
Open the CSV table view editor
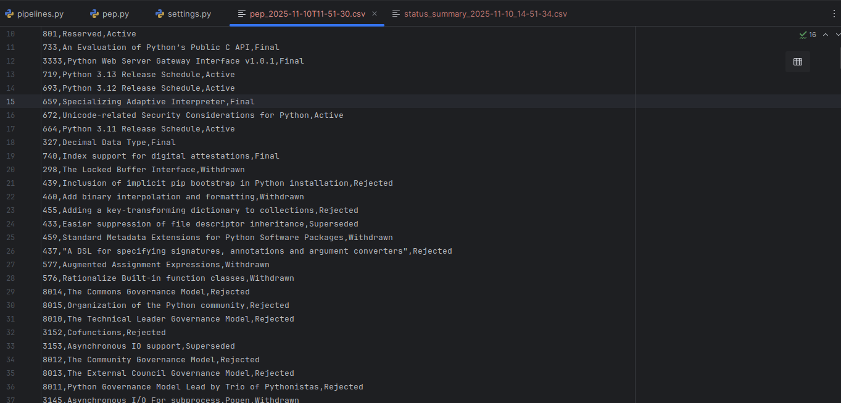point(798,62)
